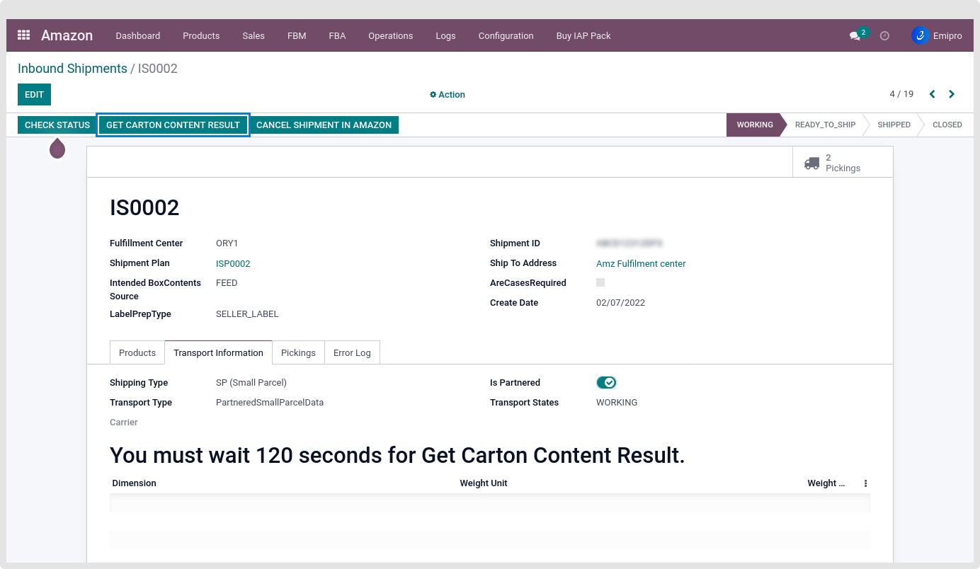The height and width of the screenshot is (569, 980).
Task: Switch to the Products tab
Action: 137,352
